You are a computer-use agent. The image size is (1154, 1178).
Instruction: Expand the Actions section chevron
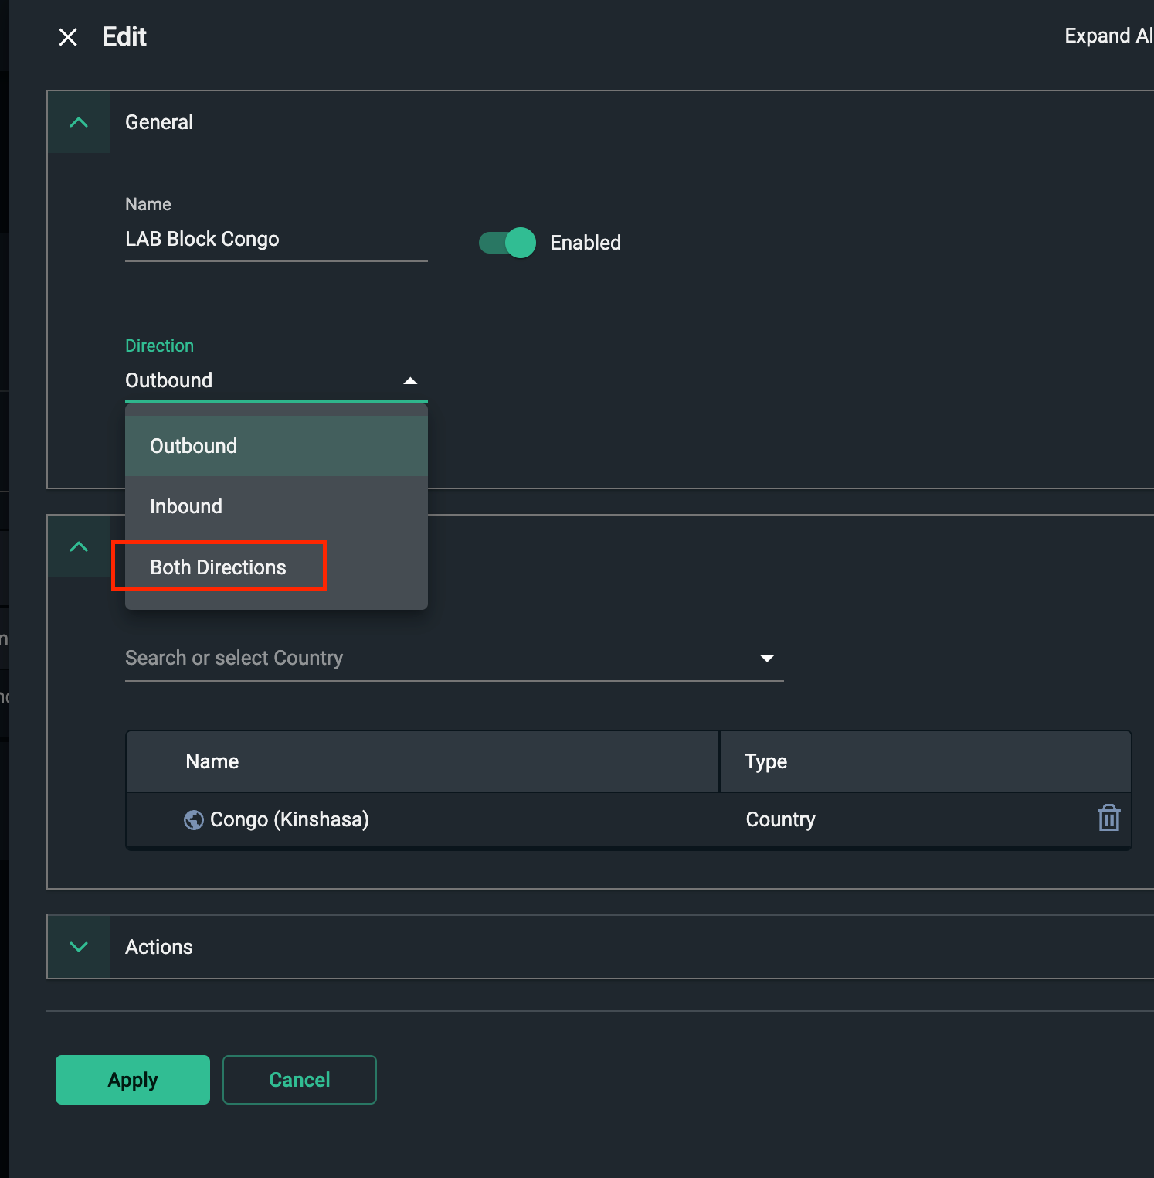point(78,946)
